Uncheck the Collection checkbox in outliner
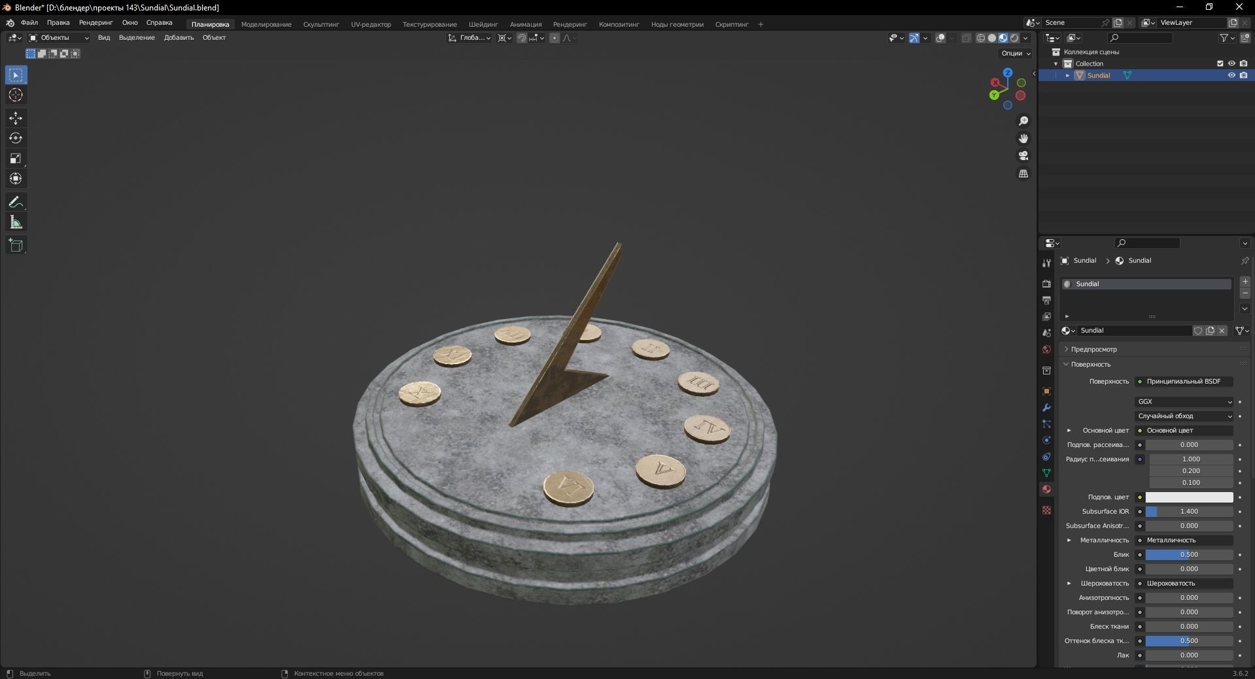The height and width of the screenshot is (679, 1255). pos(1220,63)
